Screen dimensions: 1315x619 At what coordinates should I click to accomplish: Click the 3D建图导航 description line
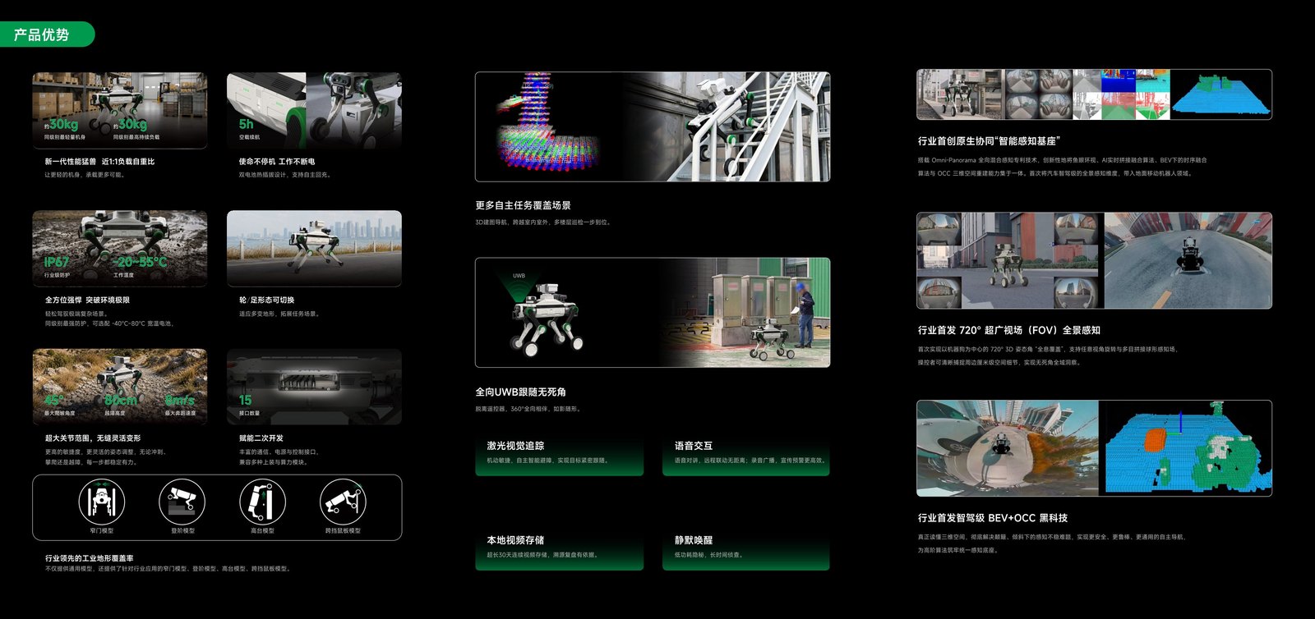tap(542, 222)
